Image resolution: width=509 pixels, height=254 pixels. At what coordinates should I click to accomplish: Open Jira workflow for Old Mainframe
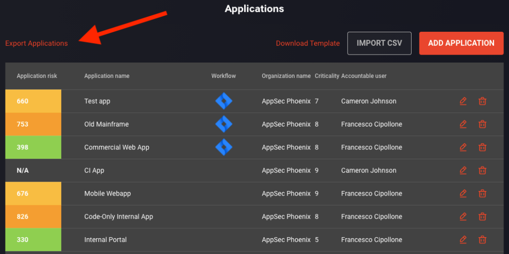(x=224, y=124)
